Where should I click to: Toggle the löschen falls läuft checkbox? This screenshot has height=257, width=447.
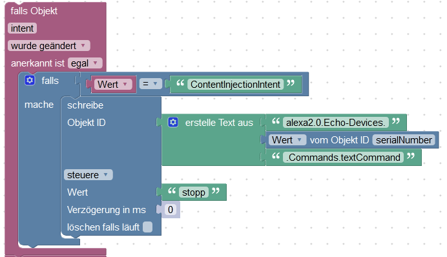point(147,227)
